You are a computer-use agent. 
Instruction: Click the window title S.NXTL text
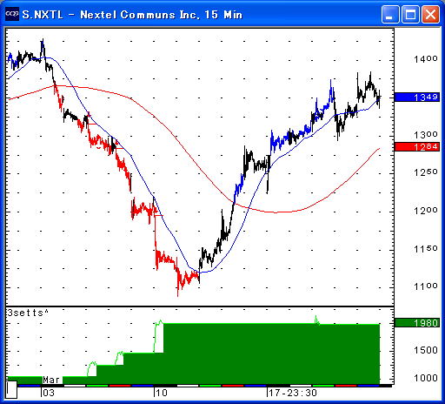click(x=43, y=15)
